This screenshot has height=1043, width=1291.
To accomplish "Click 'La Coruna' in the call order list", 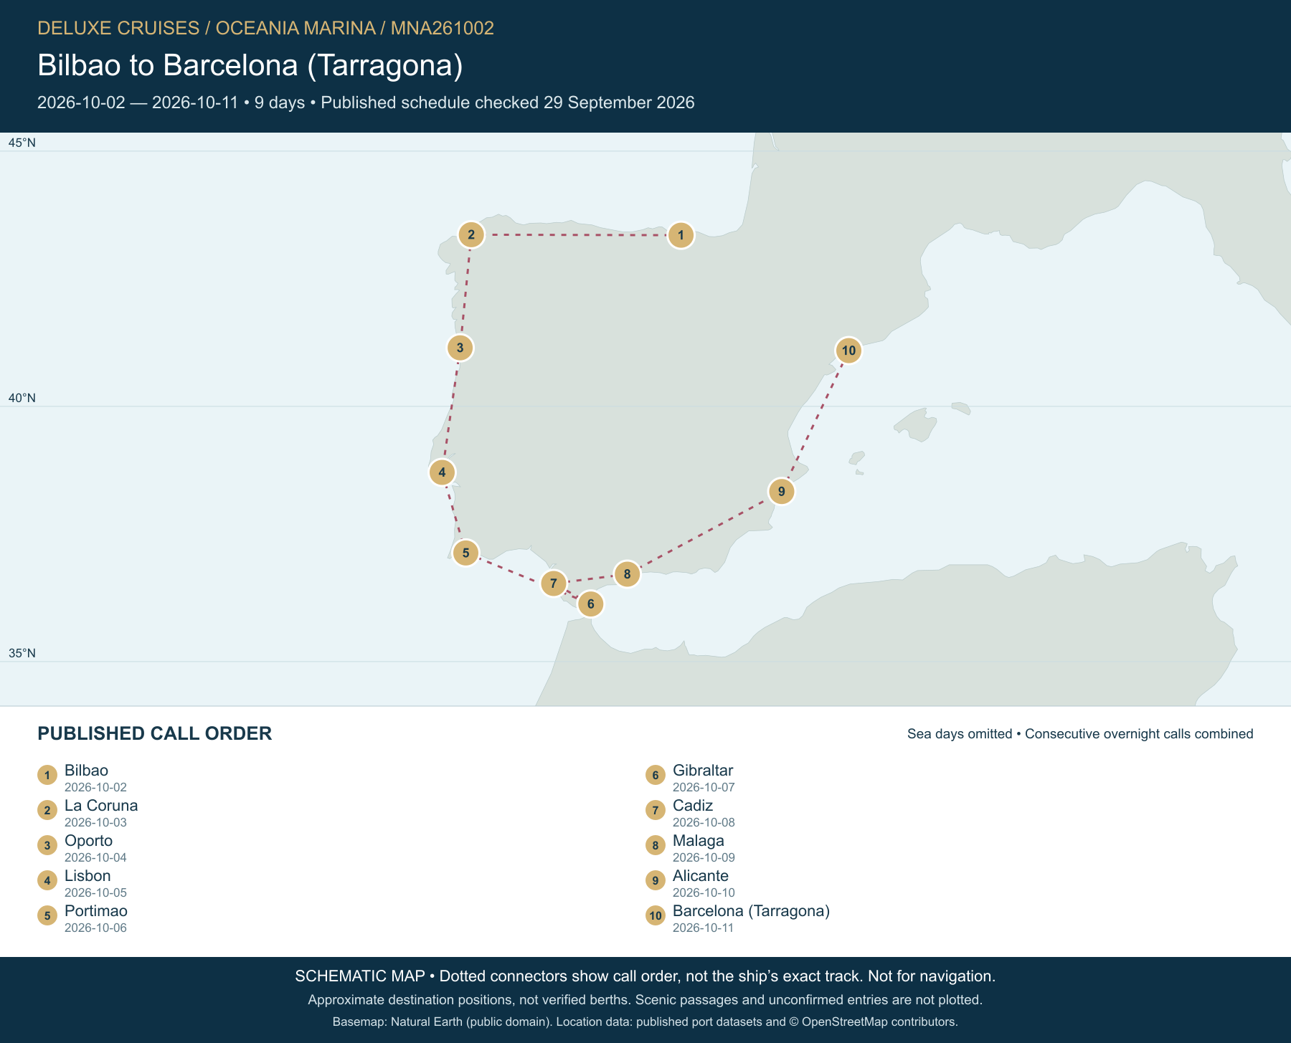I will (101, 806).
